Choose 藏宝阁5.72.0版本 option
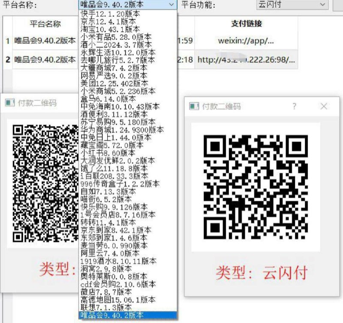This screenshot has height=323, width=343. [x=127, y=145]
